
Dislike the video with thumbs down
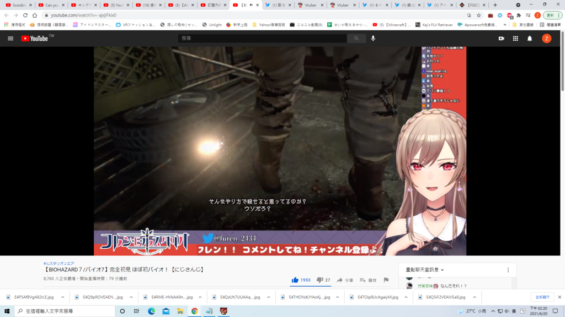(319, 280)
